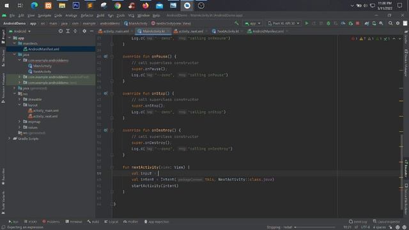Open the Android view selector dropdown

[x=20, y=31]
